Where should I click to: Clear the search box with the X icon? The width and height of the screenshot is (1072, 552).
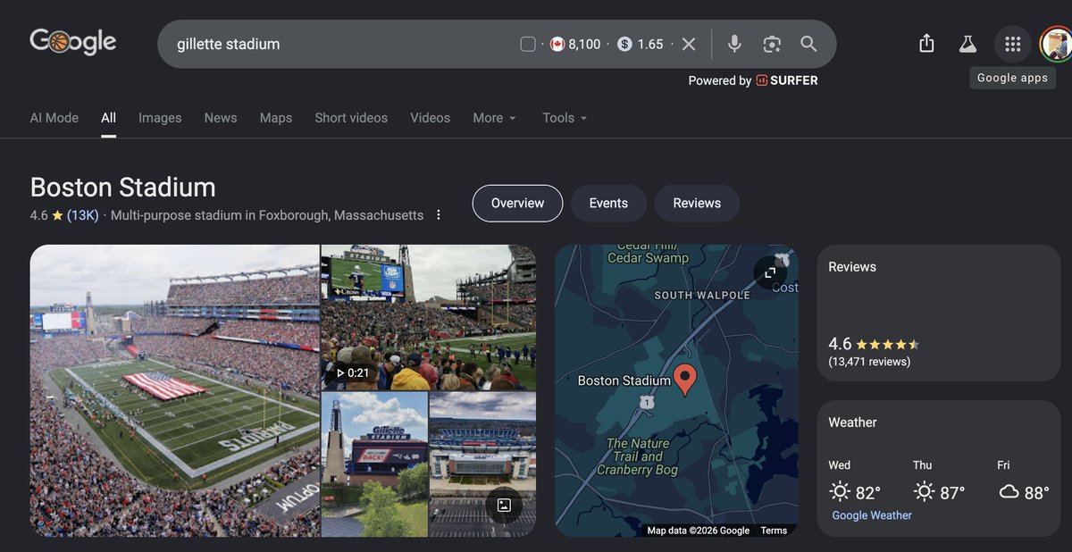point(689,44)
